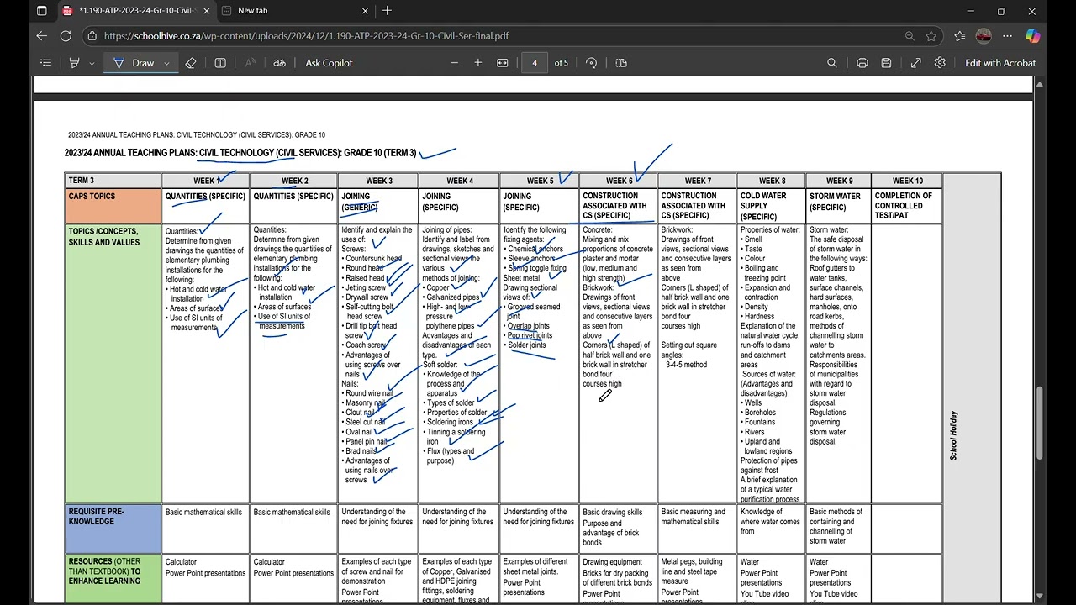The width and height of the screenshot is (1076, 605).
Task: Save the PDF document
Action: pos(886,63)
